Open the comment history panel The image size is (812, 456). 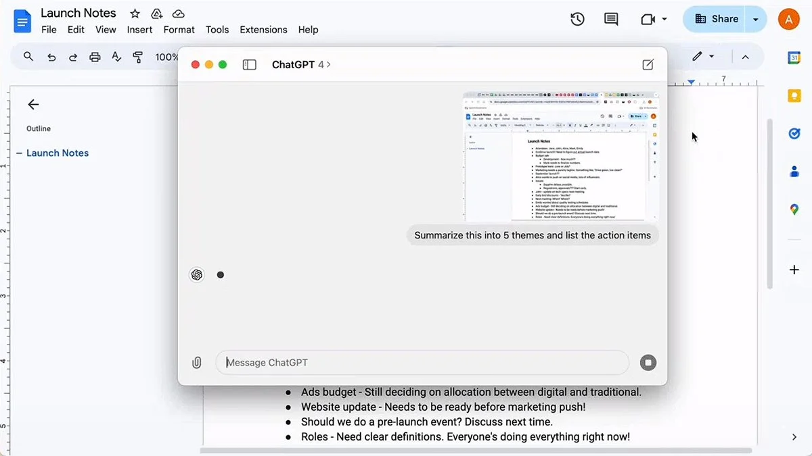(x=610, y=19)
